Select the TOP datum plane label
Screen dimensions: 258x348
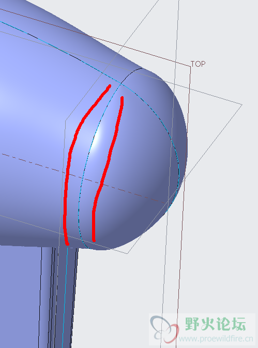point(198,64)
